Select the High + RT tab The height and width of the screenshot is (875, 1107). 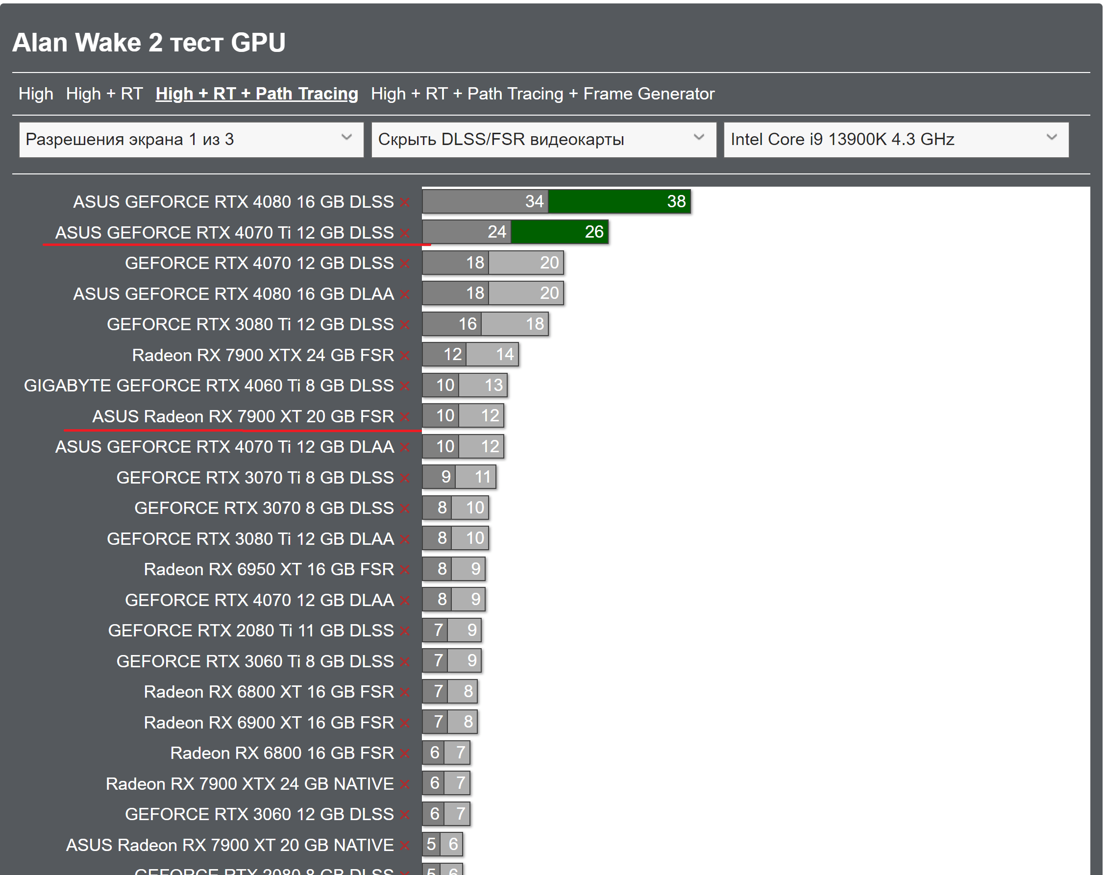(x=104, y=94)
